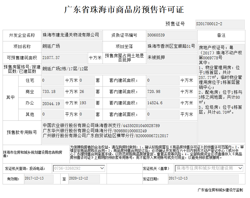This screenshot has height=198, width=250.
Task: Select the 商业 unit count field showing 26
Action: 87,92
